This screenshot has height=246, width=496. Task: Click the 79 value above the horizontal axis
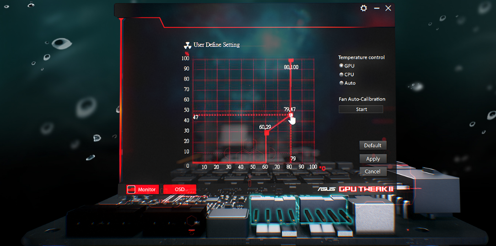click(x=293, y=159)
